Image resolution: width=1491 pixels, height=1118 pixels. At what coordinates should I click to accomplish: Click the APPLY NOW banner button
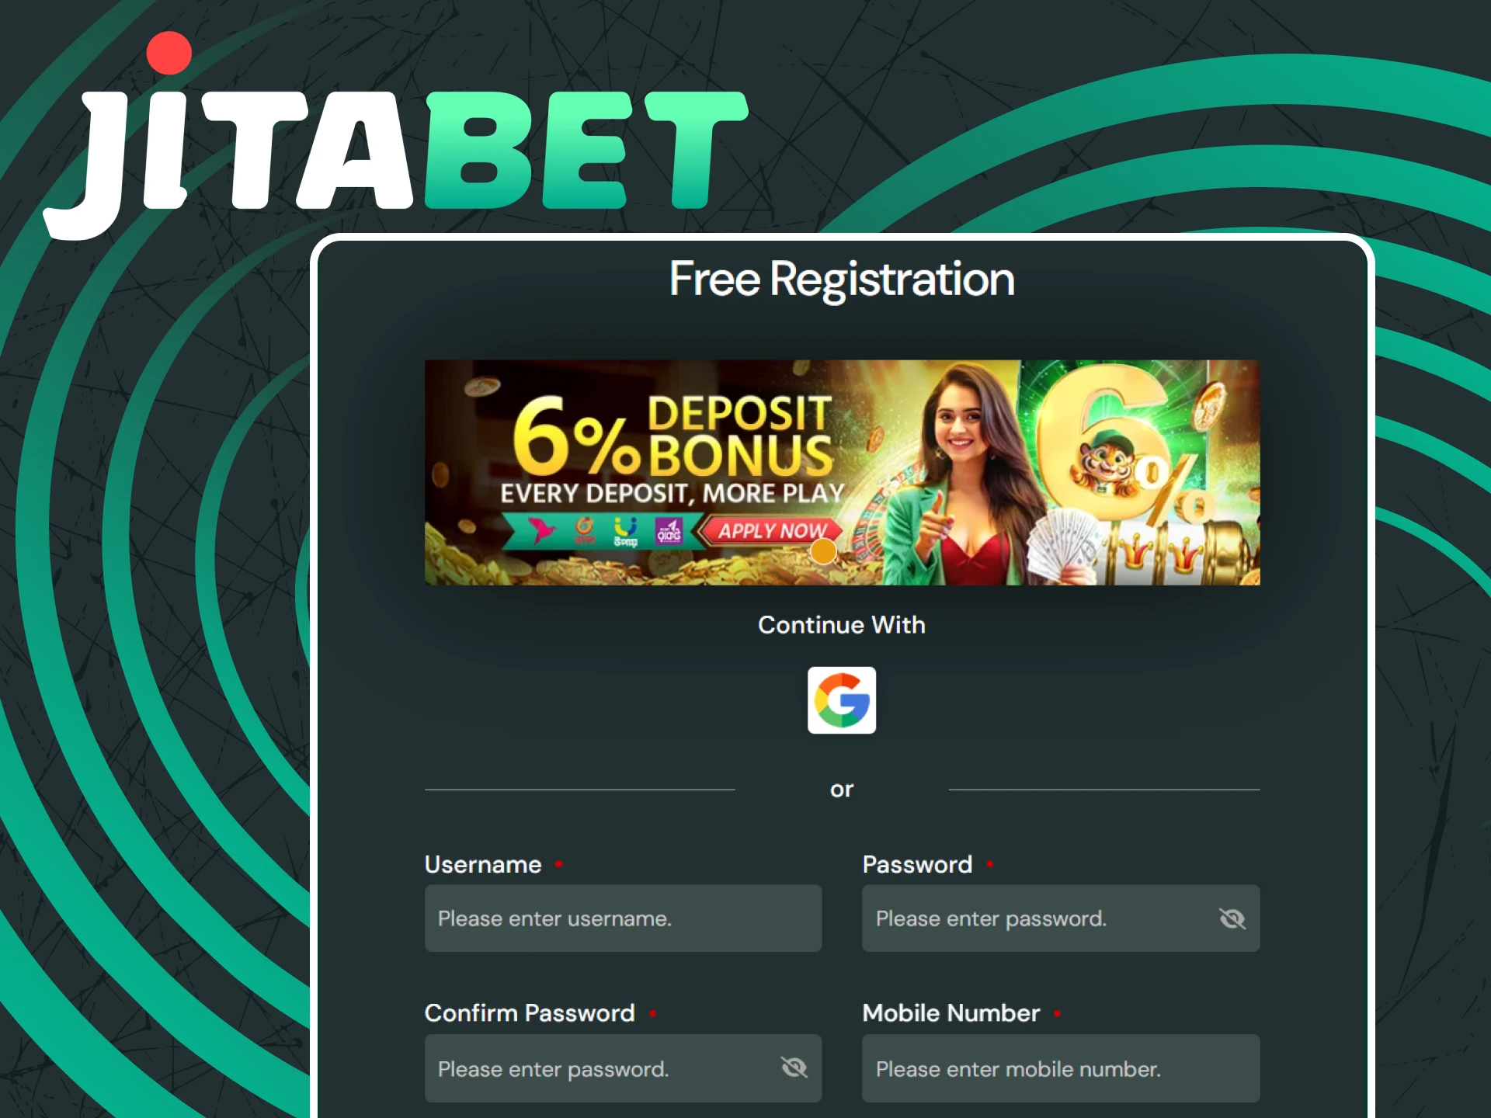771,531
